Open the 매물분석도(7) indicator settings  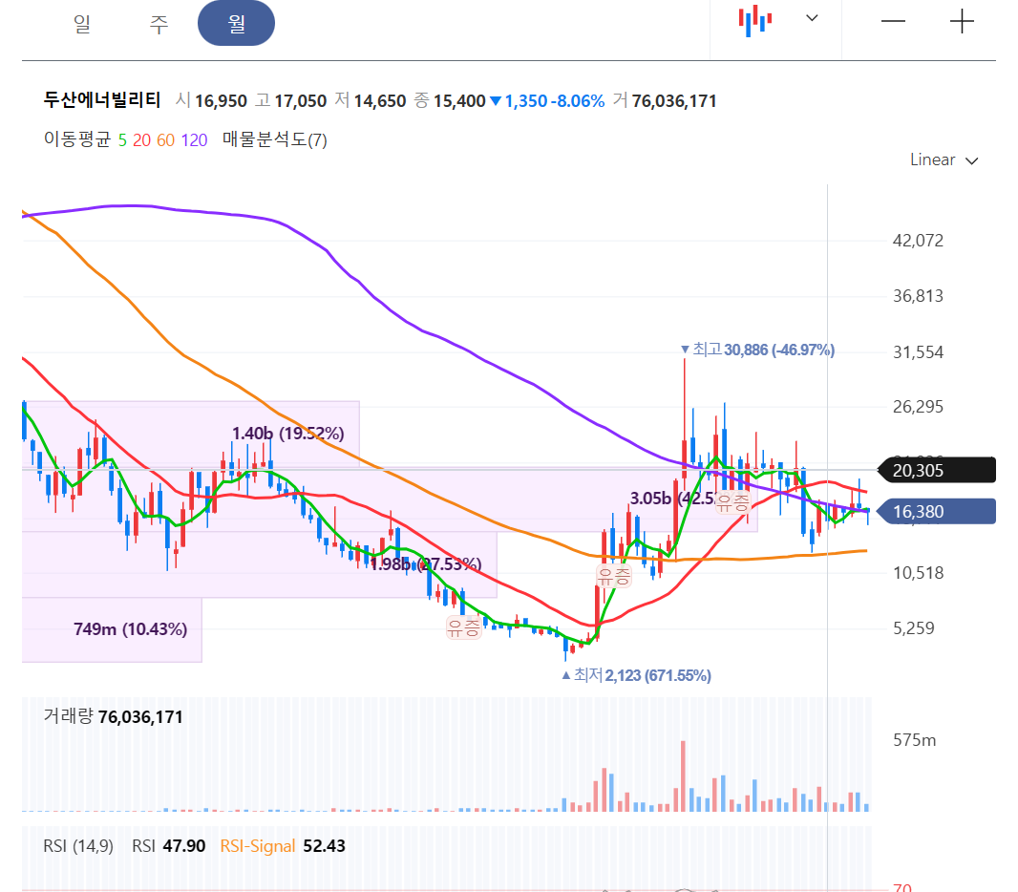(275, 139)
